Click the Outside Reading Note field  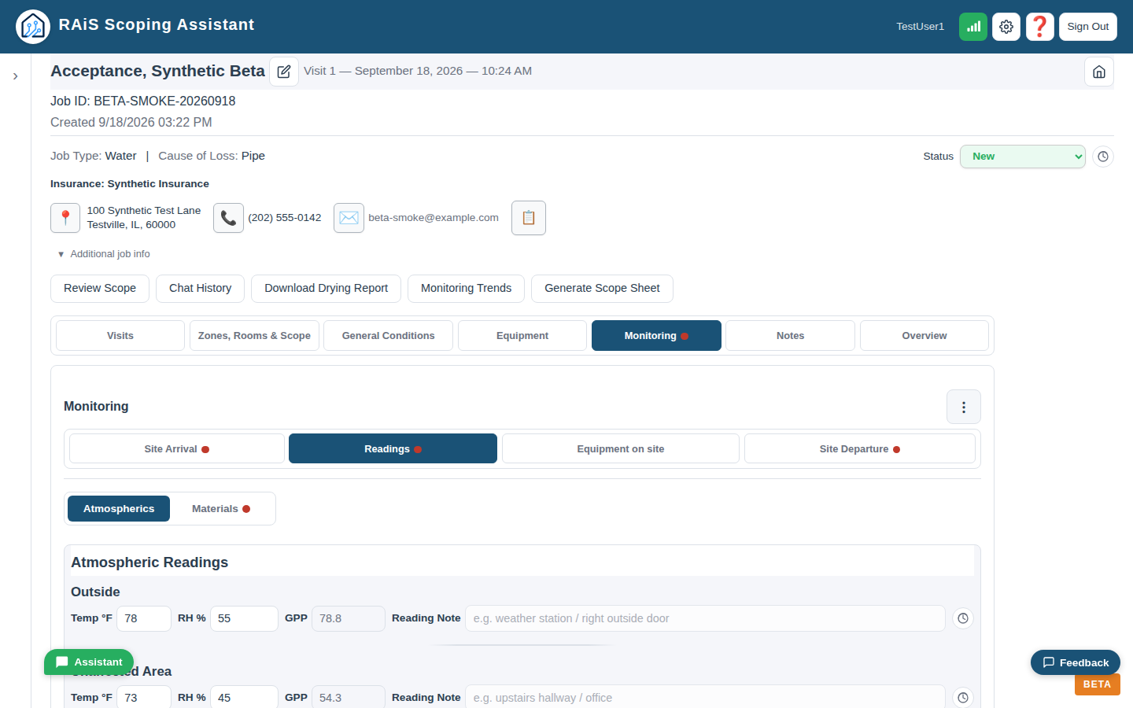705,619
